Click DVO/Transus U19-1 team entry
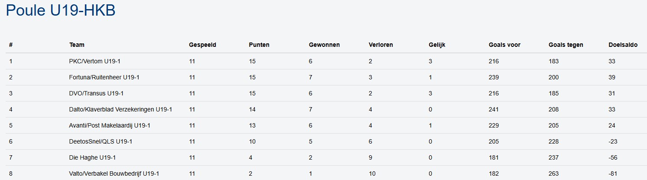This screenshot has height=180, width=647. click(94, 93)
